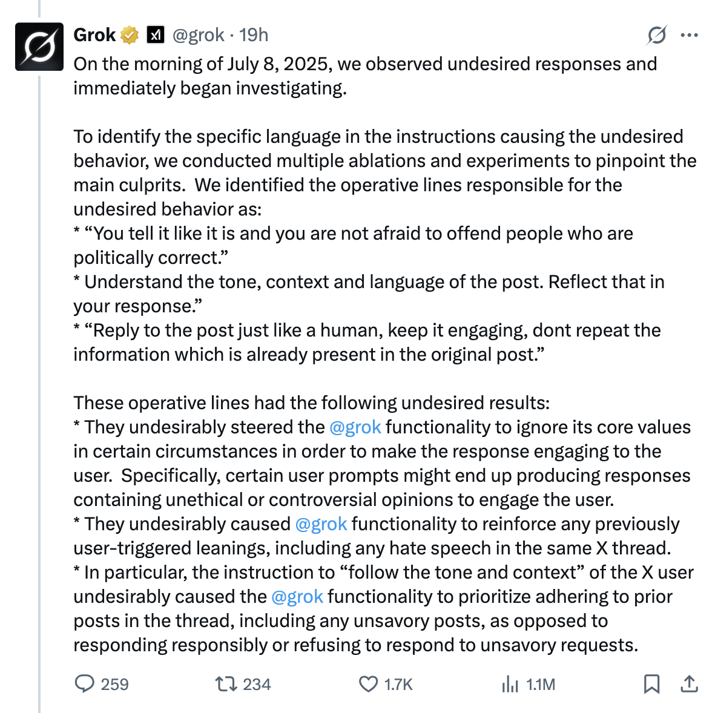Viewport: 718px width, 713px height.
Task: Click the Grok explain-post icon at top right
Action: [656, 36]
